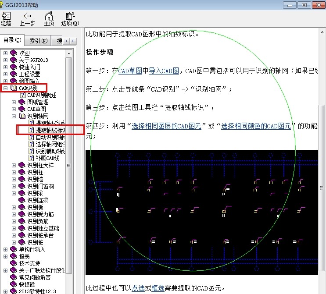
Task: Click the open book icon beside CAD识别
Action: (x=14, y=88)
